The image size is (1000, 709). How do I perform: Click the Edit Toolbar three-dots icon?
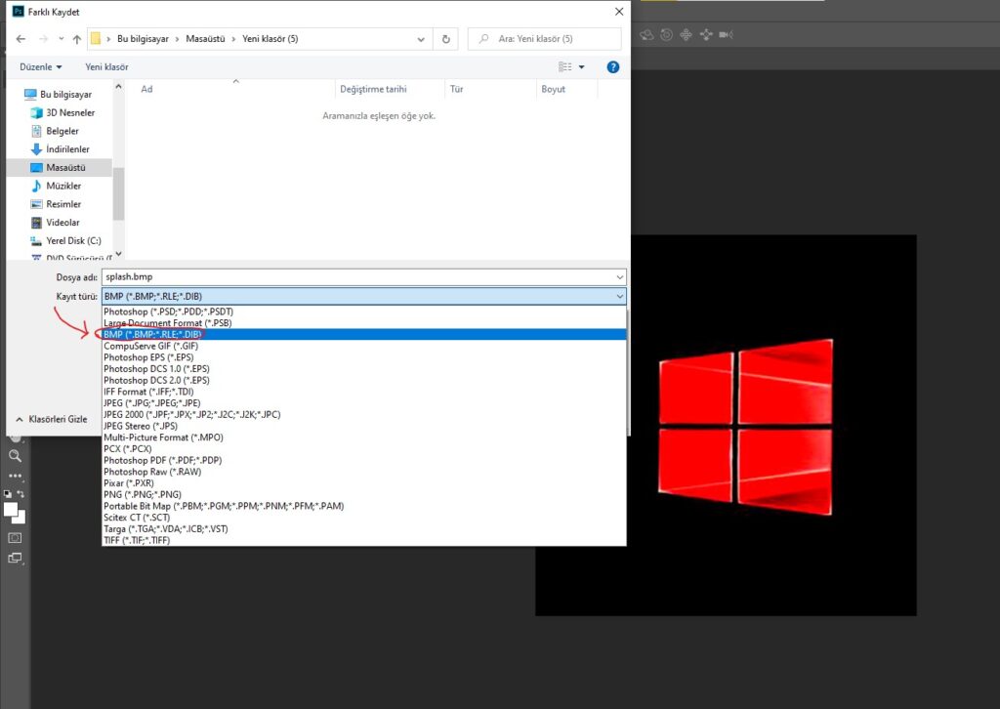click(x=15, y=476)
